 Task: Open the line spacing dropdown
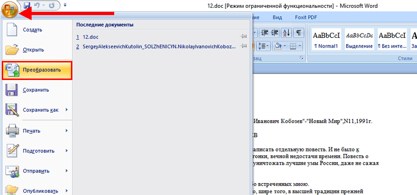coord(263,46)
